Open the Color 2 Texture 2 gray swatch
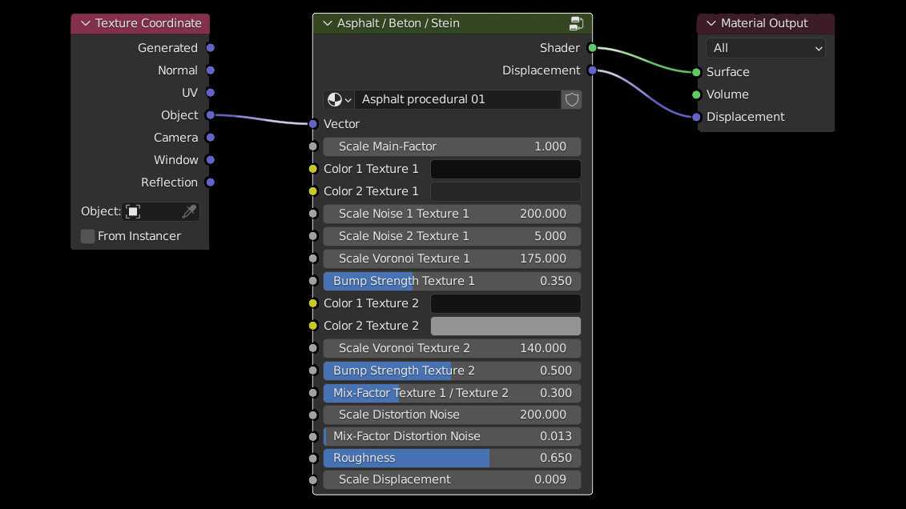906x509 pixels. click(505, 326)
